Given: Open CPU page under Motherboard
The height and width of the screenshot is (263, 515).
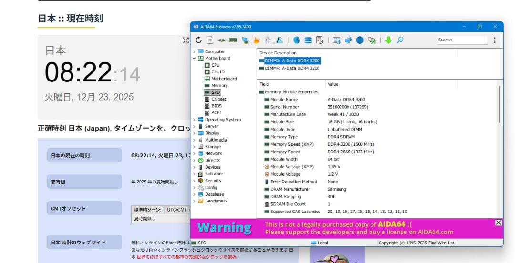Looking at the screenshot, I should pyautogui.click(x=216, y=65).
